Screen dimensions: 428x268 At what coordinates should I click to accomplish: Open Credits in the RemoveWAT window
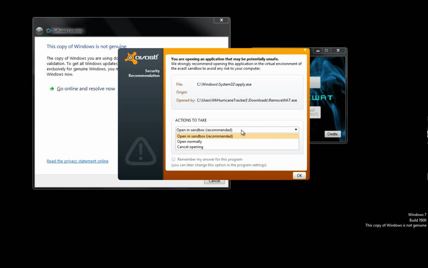pyautogui.click(x=332, y=134)
